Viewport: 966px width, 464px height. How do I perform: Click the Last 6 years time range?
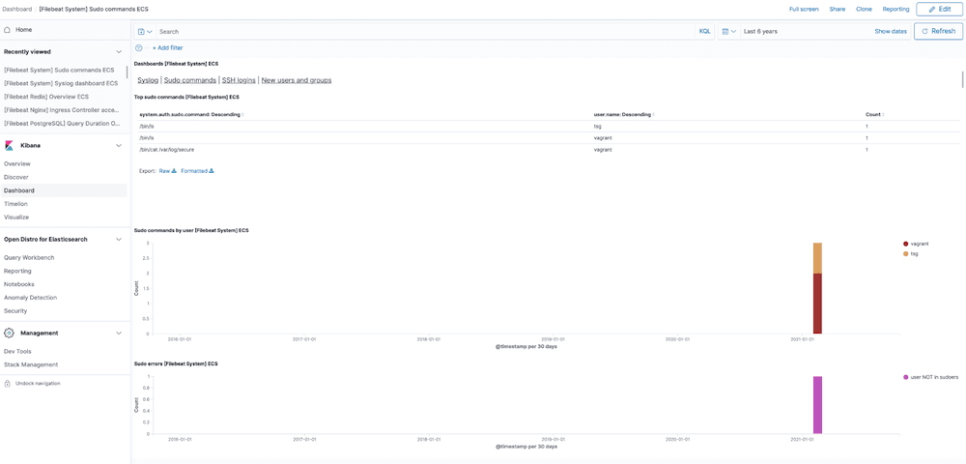759,32
